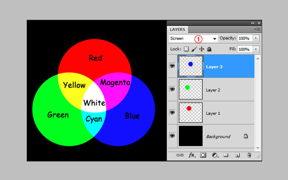Select the black Background layer thumbnail

[x=191, y=136]
